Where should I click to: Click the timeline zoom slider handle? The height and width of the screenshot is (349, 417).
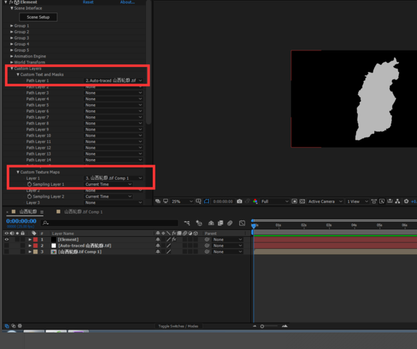pos(262,326)
